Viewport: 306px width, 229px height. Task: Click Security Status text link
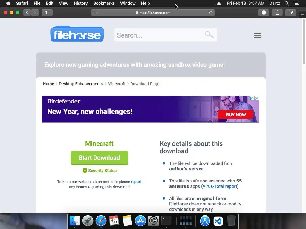coord(102,171)
